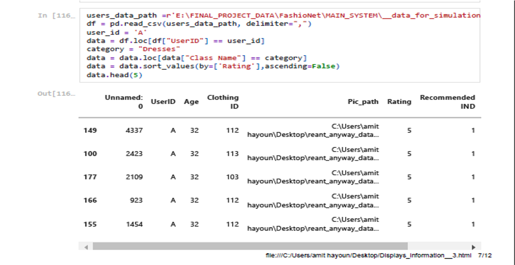Click Recommended IND 1 in row 100
Image resolution: width=515 pixels, height=265 pixels.
coord(473,154)
